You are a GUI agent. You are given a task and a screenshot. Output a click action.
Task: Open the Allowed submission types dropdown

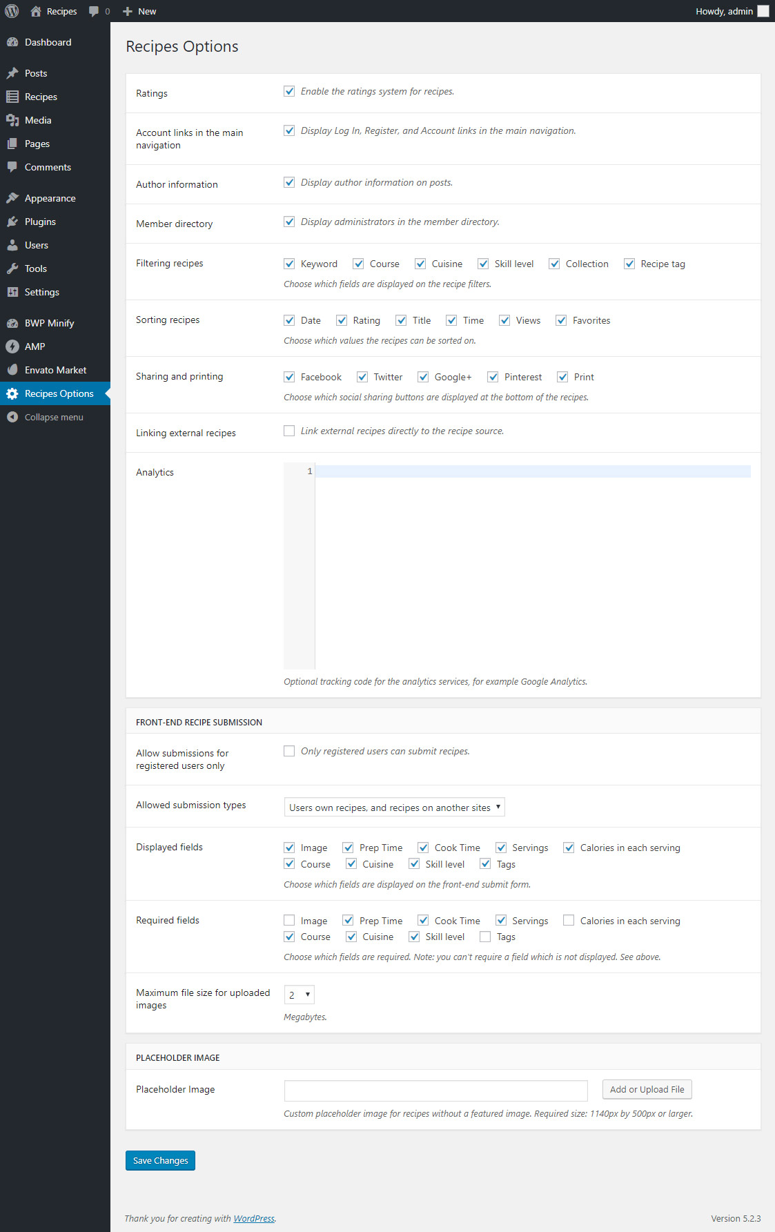coord(394,807)
